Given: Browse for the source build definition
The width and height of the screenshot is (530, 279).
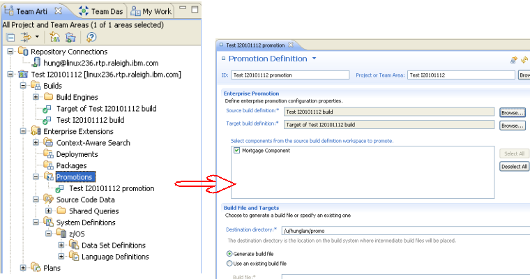Looking at the screenshot, I should coord(513,112).
